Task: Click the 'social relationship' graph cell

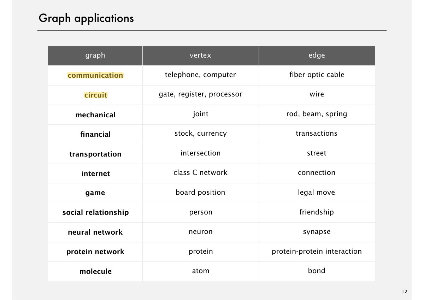Action: click(95, 213)
